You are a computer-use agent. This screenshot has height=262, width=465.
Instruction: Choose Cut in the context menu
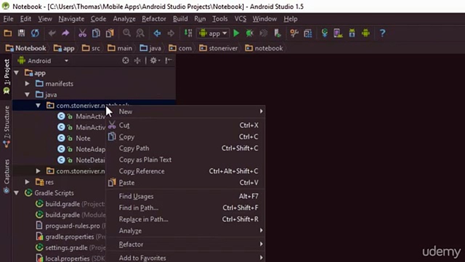pyautogui.click(x=185, y=125)
